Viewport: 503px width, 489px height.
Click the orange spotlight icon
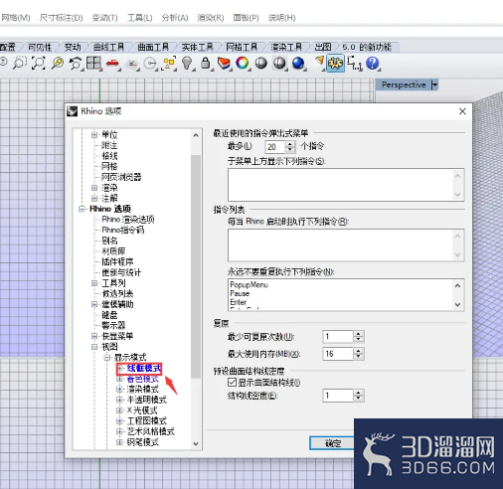pos(319,63)
